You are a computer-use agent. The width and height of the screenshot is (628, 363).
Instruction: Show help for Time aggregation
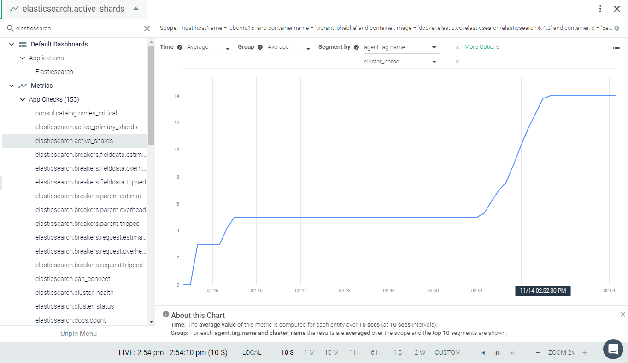tap(180, 47)
